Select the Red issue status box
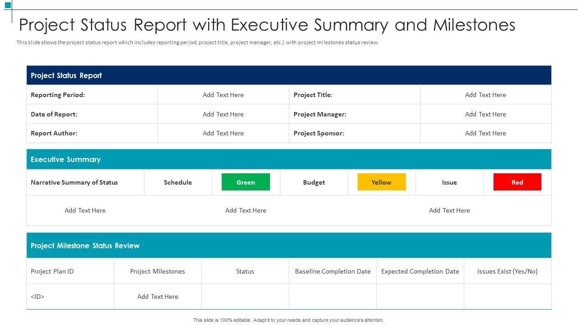Viewport: 578px width, 325px height. [517, 182]
